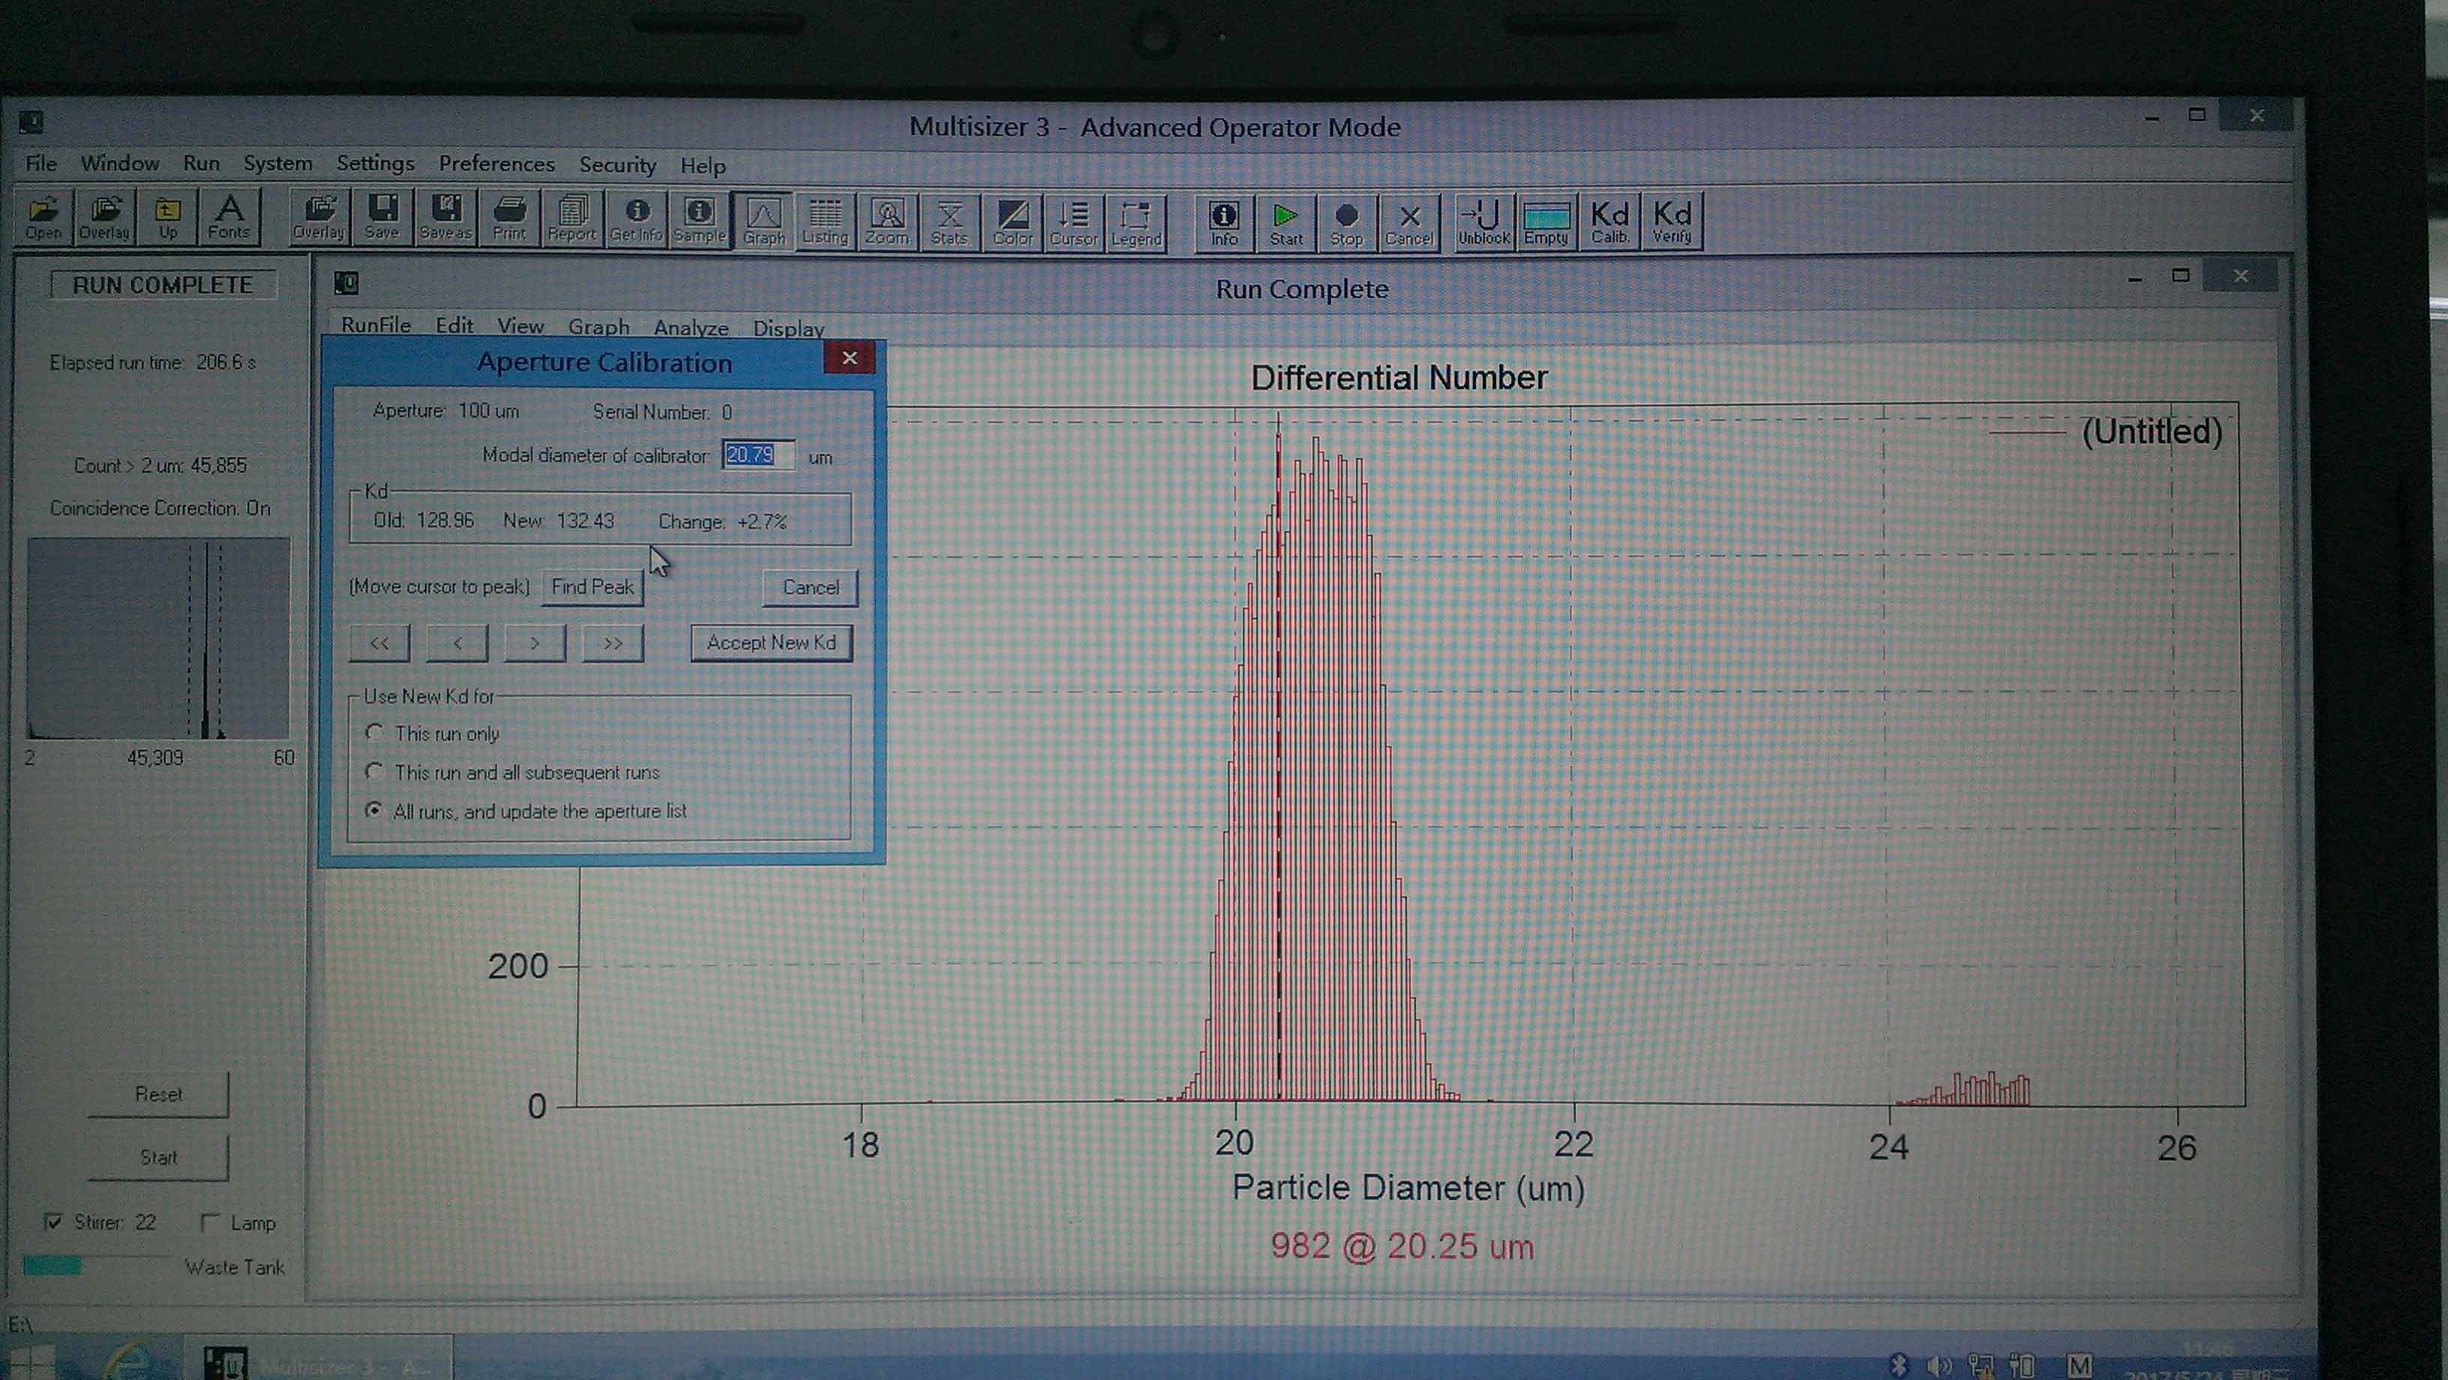
Task: Open the Settings menu in main bar
Action: coord(375,163)
